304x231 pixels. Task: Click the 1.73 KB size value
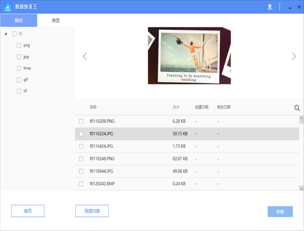pyautogui.click(x=179, y=146)
